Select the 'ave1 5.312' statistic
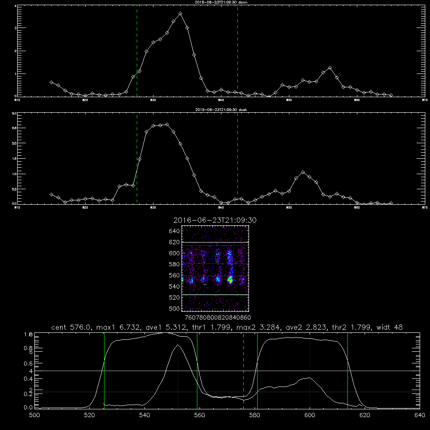 (x=166, y=327)
